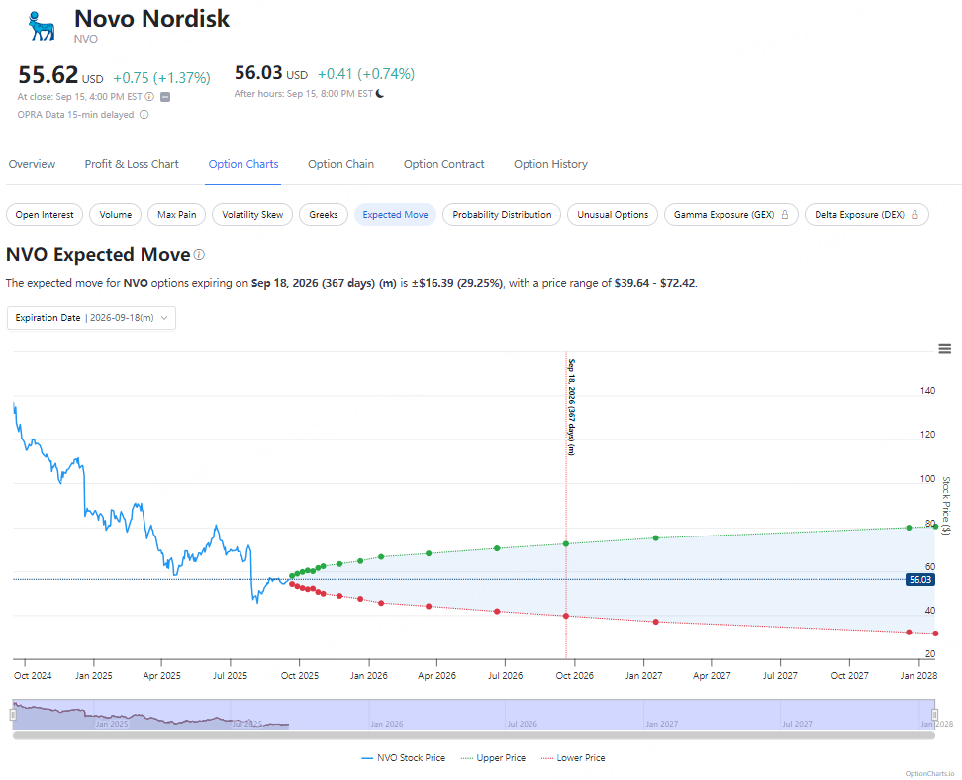The width and height of the screenshot is (962, 780).
Task: Click the Novo Nordisk bull logo
Action: 42,26
